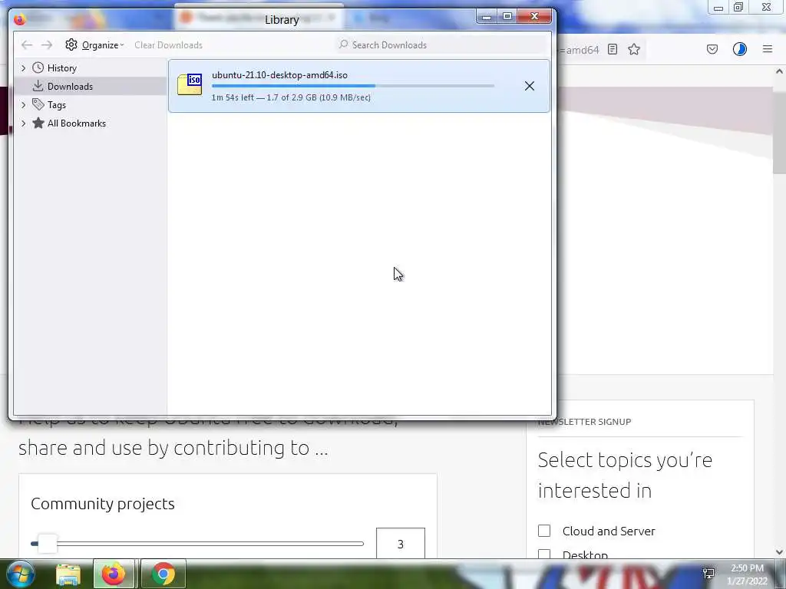
Task: Check the Cloud and Server checkbox
Action: 544,531
